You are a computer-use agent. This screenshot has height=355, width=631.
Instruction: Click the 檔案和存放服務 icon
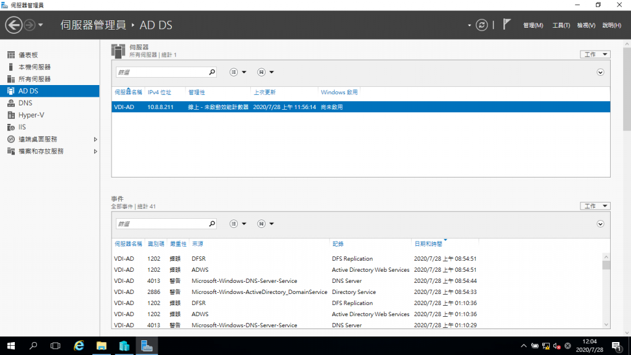[x=11, y=152]
